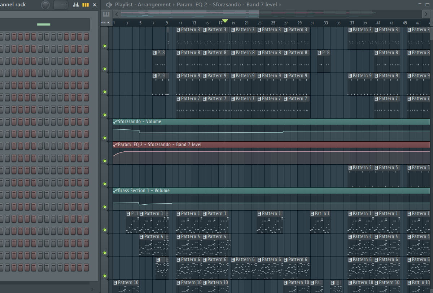Mute the track containing Pattern 1 clips

tap(105, 230)
